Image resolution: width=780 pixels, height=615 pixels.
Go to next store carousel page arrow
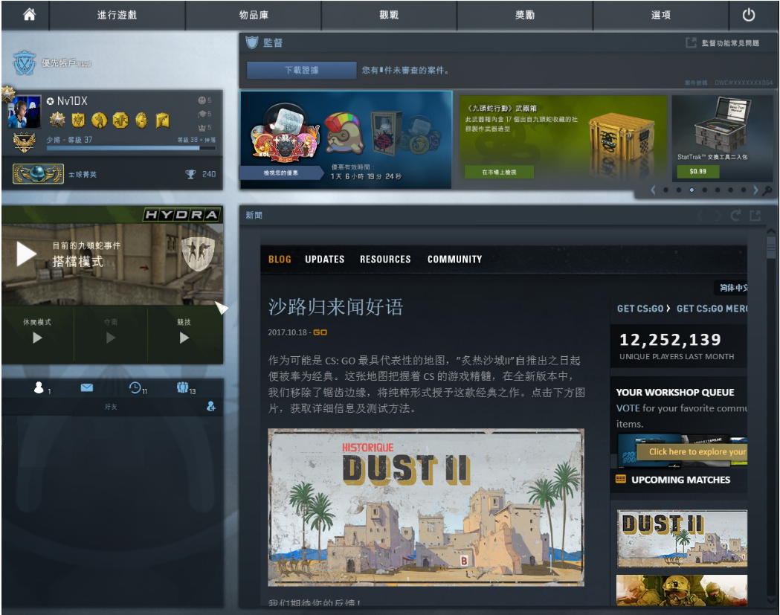pyautogui.click(x=755, y=190)
